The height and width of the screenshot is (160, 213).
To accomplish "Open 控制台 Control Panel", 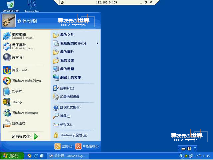I will 76,88.
